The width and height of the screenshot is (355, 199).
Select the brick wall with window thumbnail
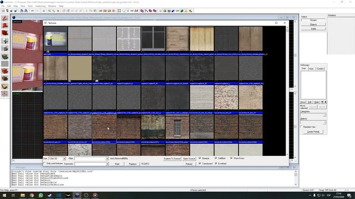(177, 127)
